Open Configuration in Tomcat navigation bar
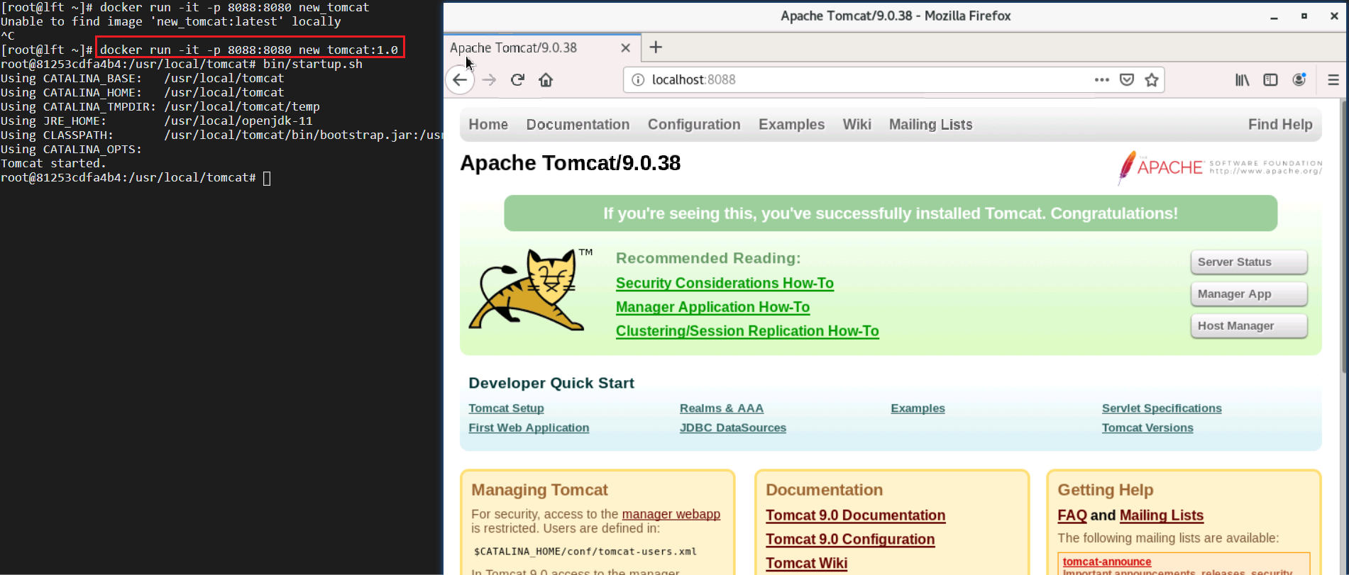This screenshot has width=1349, height=575. pos(694,124)
